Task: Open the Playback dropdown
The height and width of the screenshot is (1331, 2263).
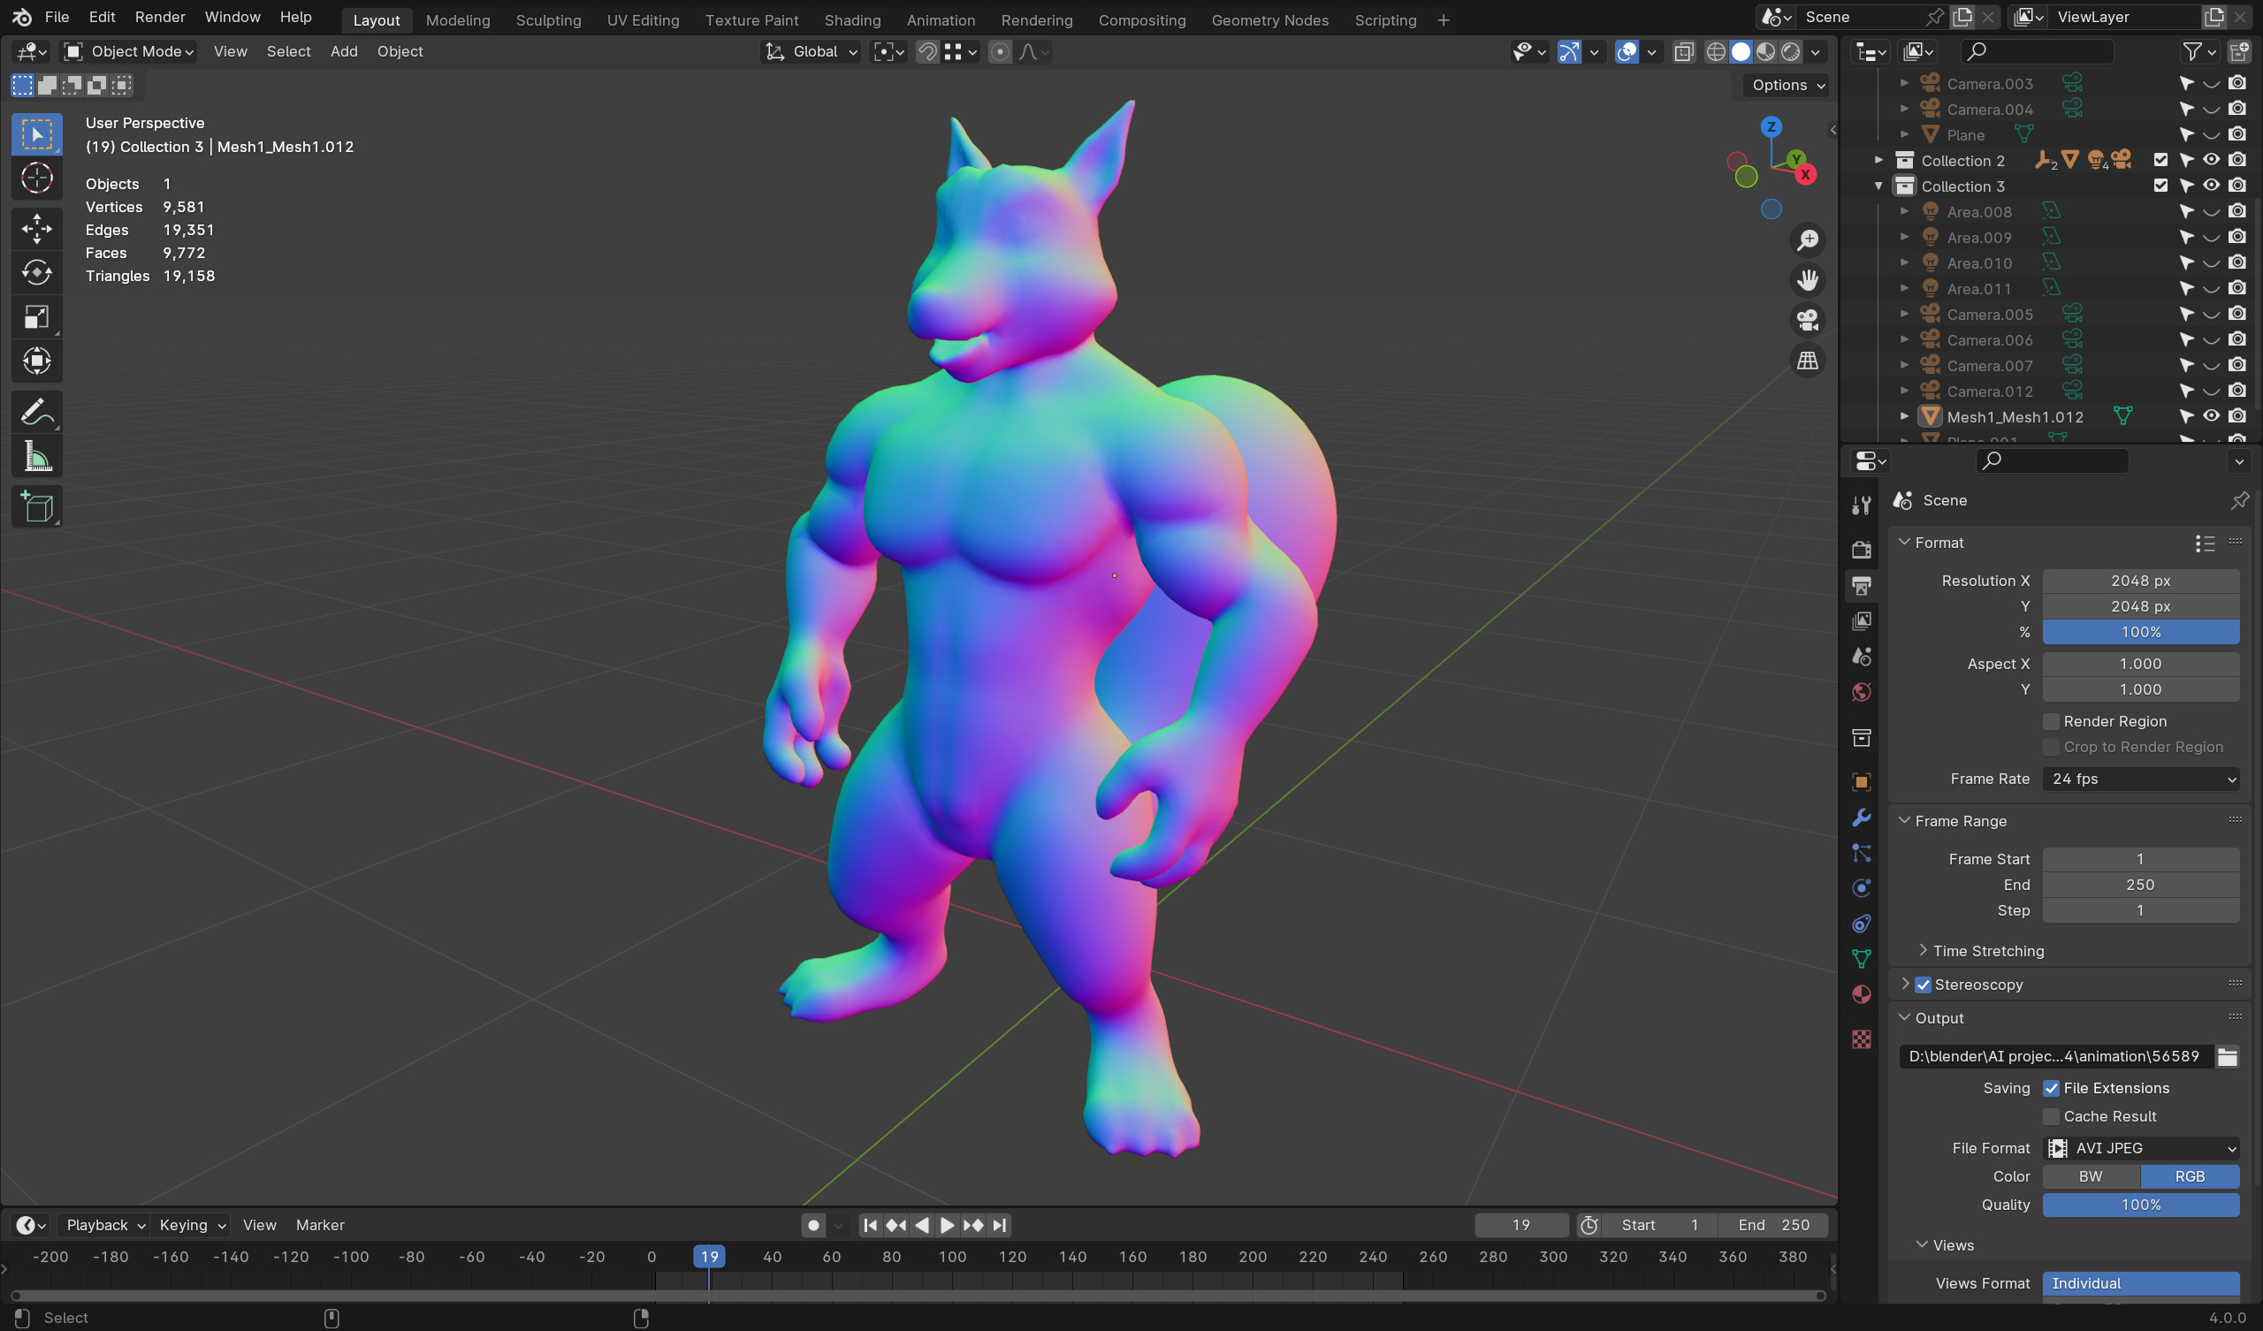Action: pyautogui.click(x=105, y=1226)
